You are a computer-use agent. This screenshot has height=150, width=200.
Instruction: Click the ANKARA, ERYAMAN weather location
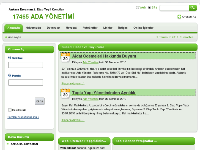[x=24, y=144]
